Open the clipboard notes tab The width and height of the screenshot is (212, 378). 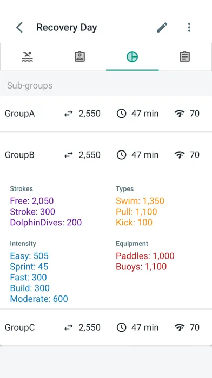[x=185, y=57]
